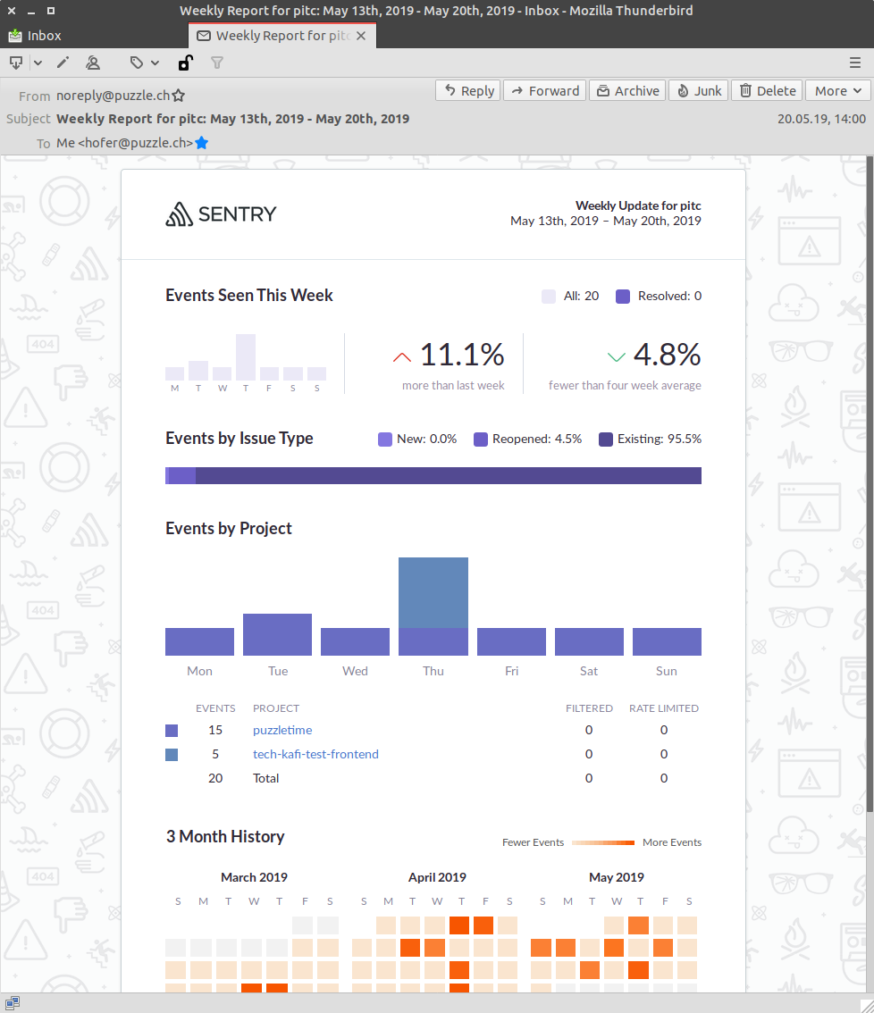Click the blue star next to hofer@puzzle.ch

pos(202,143)
